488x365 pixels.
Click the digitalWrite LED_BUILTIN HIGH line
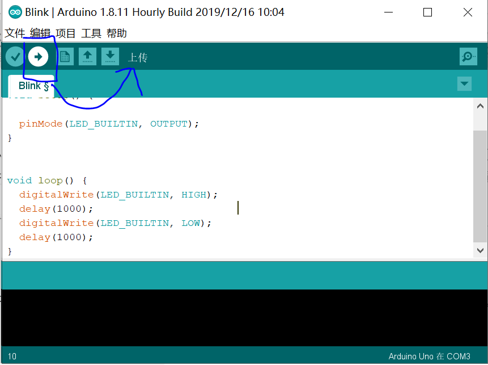[118, 195]
